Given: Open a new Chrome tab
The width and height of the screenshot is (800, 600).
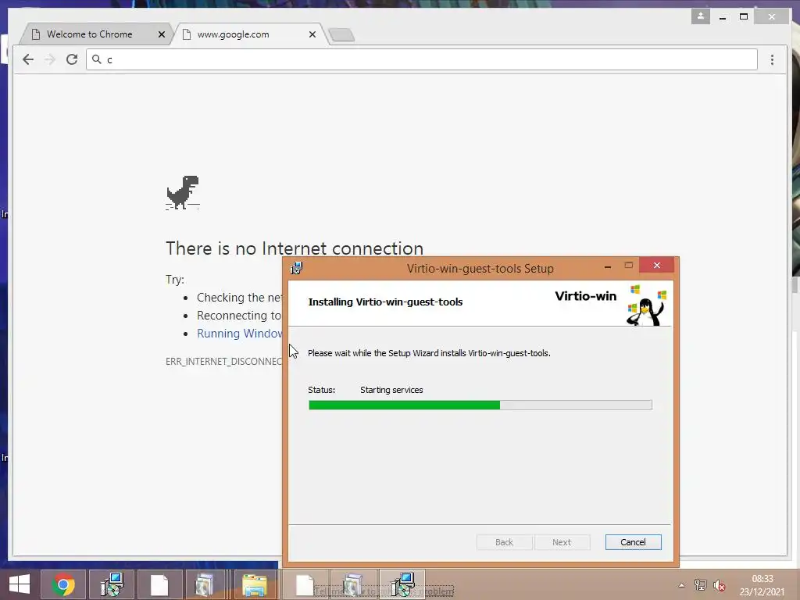Looking at the screenshot, I should (341, 34).
